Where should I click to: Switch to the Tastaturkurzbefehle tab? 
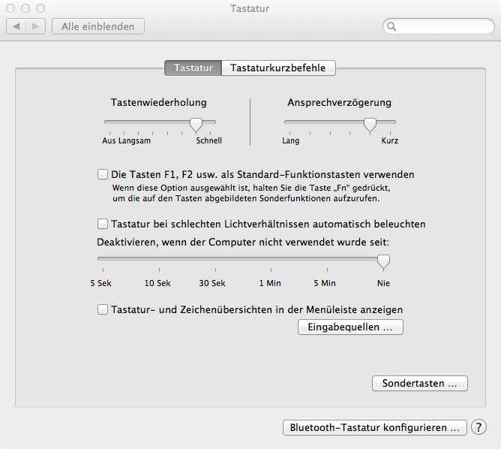pos(278,68)
